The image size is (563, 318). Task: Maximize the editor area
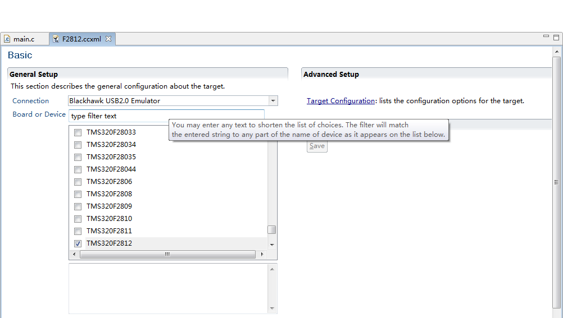(556, 38)
